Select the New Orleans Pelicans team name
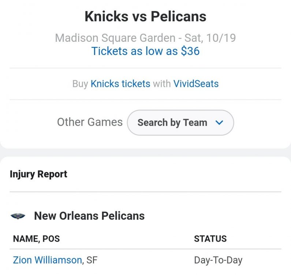This screenshot has height=275, width=291. click(89, 216)
